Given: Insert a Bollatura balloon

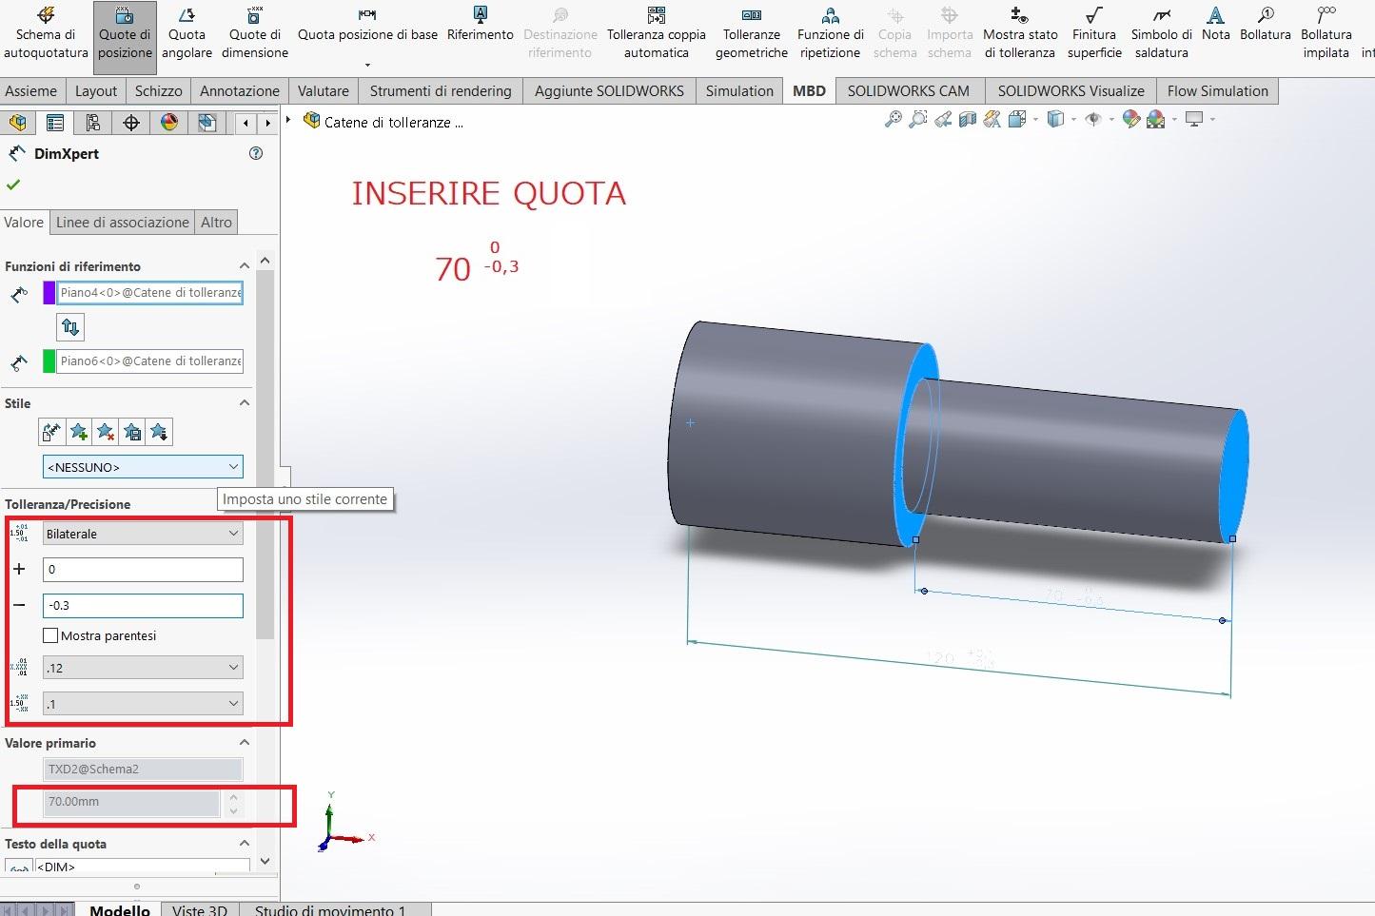Looking at the screenshot, I should pyautogui.click(x=1266, y=25).
